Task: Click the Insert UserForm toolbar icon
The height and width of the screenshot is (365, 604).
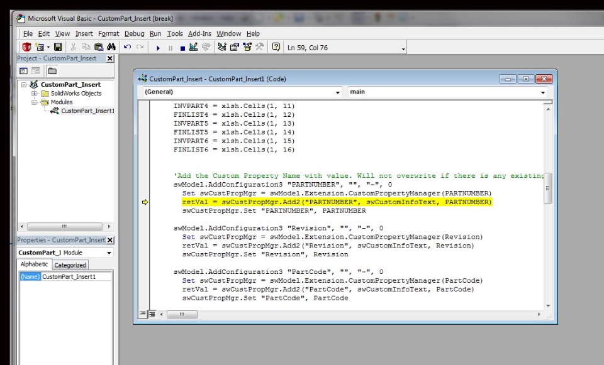Action: click(39, 47)
